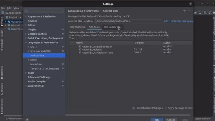The image size is (215, 121).
Task: Click the Gradle sync elephant icon
Action: tap(195, 13)
